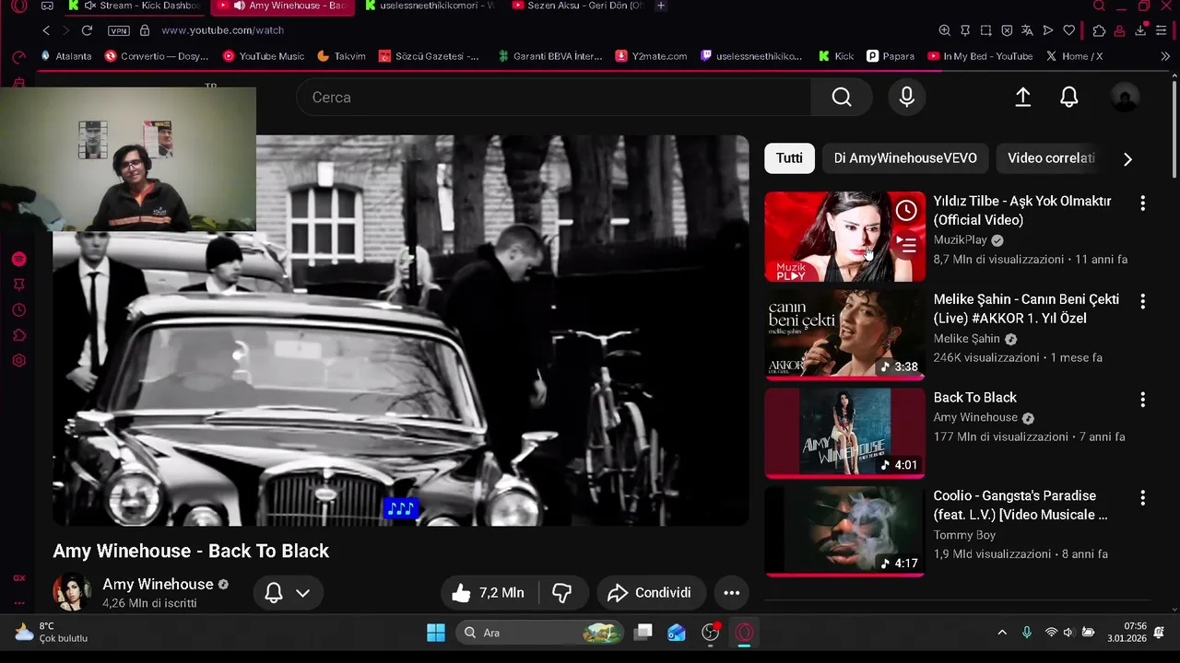Open Opera easy setup sliders icon
The width and height of the screenshot is (1180, 663).
[1161, 30]
